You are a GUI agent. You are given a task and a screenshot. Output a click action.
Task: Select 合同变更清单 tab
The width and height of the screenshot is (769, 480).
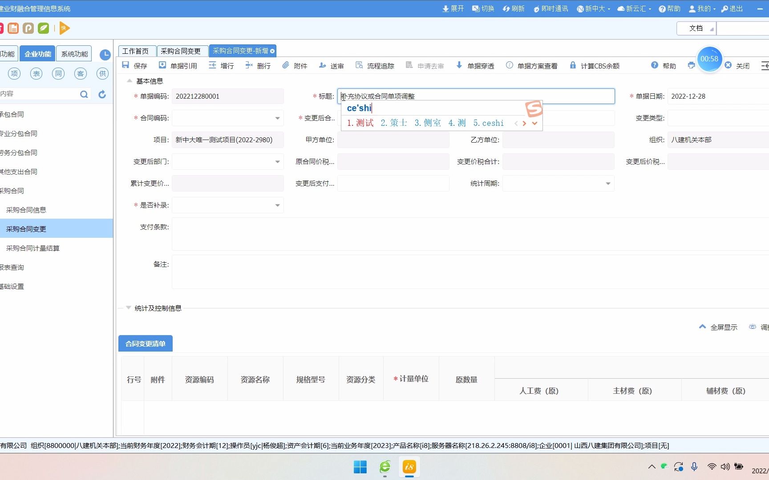pos(146,344)
